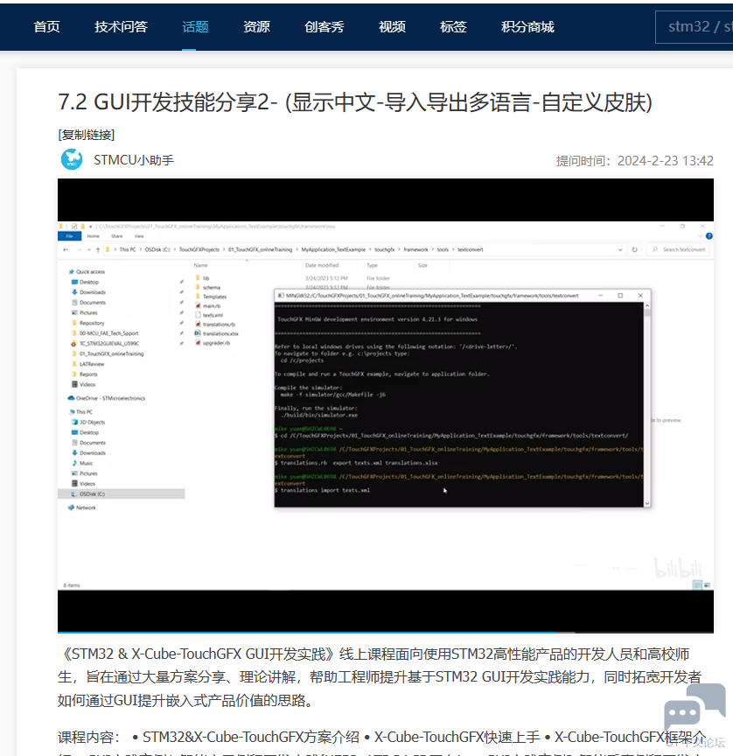Viewport: 733px width, 756px height.
Task: Click This PC in the breadcrumb path
Action: (x=128, y=249)
